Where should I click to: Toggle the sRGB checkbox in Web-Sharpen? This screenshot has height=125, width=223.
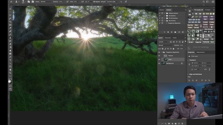point(203,35)
